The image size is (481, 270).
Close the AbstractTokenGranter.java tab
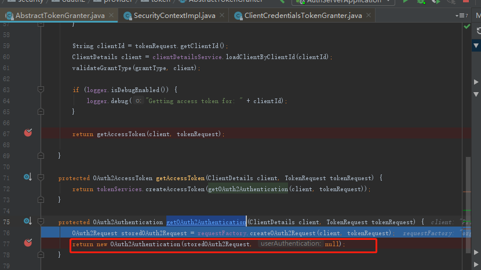[111, 15]
